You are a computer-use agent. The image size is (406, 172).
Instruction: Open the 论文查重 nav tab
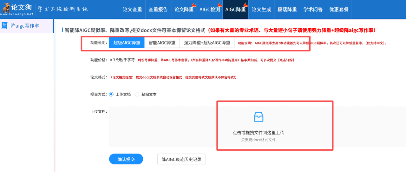click(132, 10)
